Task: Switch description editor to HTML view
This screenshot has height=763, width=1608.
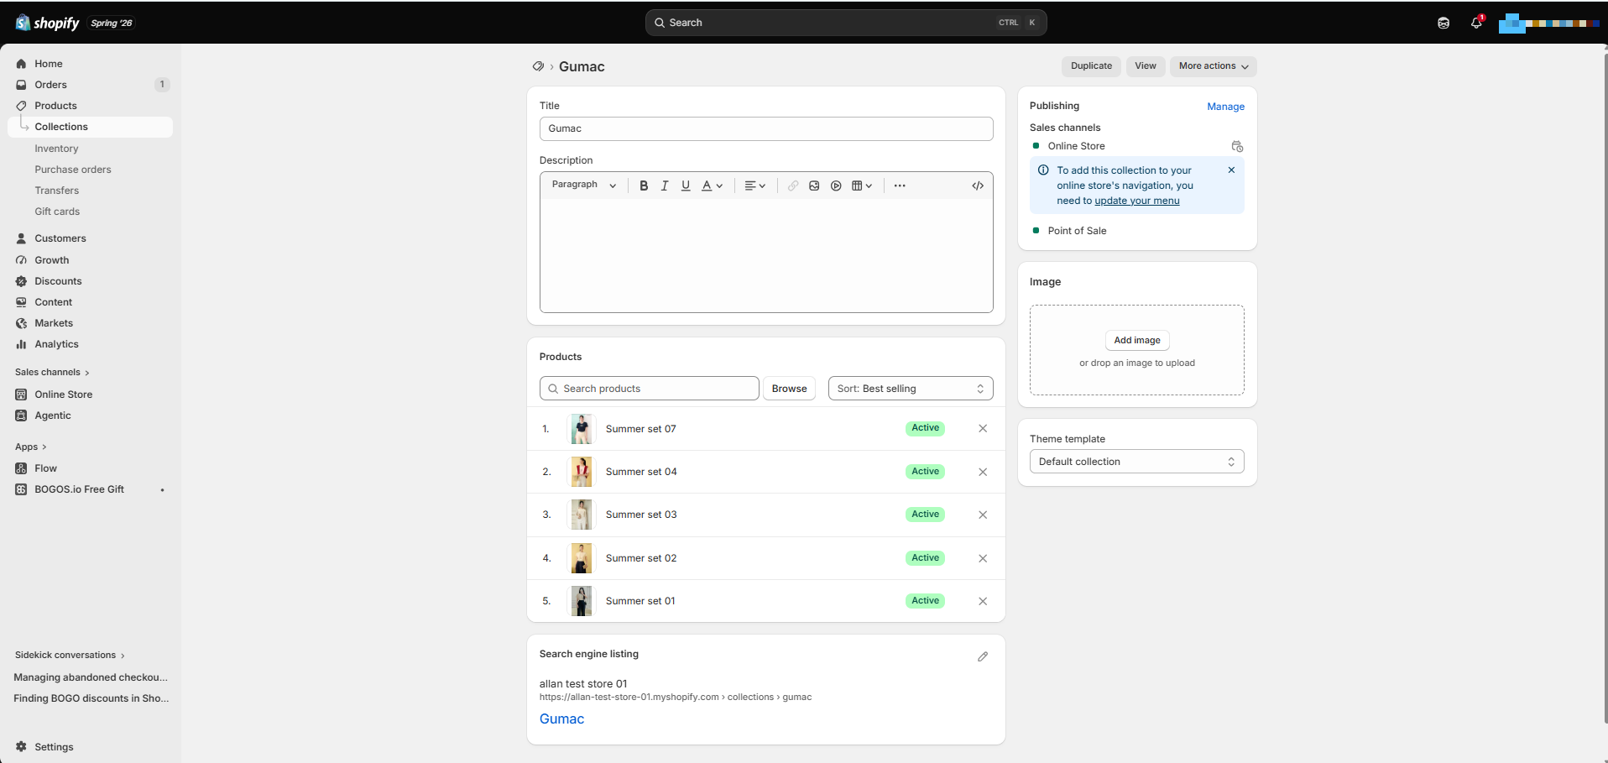Action: pos(978,186)
